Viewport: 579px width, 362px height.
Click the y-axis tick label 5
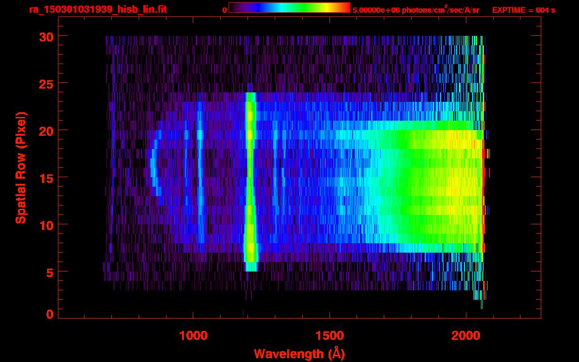pyautogui.click(x=49, y=272)
